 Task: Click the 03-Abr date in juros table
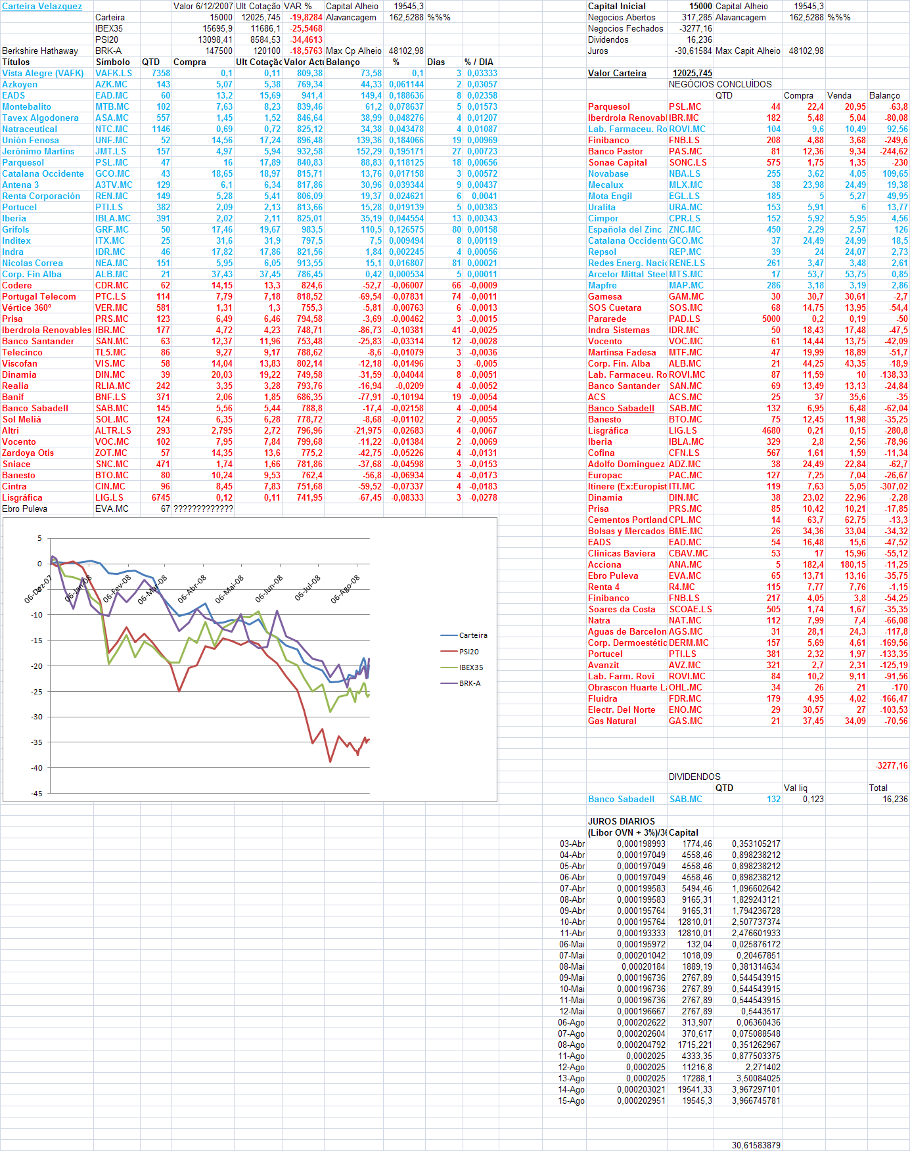pos(572,844)
